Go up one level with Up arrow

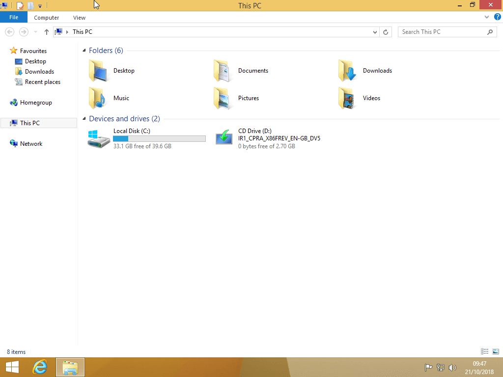[x=47, y=32]
